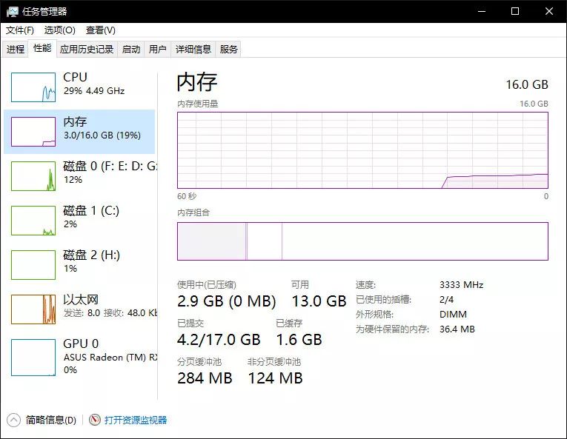Open the 选项(O) menu
This screenshot has width=567, height=439.
tap(59, 30)
